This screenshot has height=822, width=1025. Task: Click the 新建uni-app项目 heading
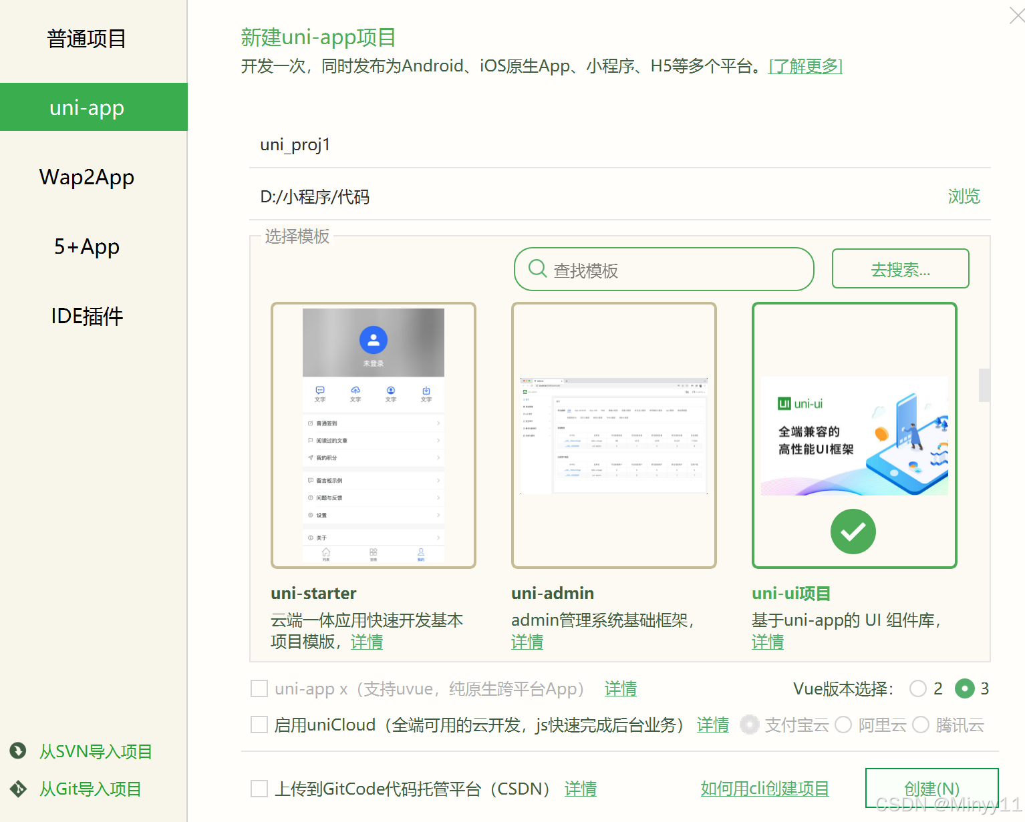tap(319, 37)
